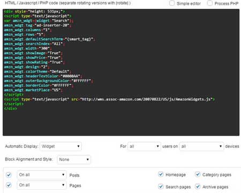
Task: Open the Posts 'On all' dropdown
Action: (42, 175)
